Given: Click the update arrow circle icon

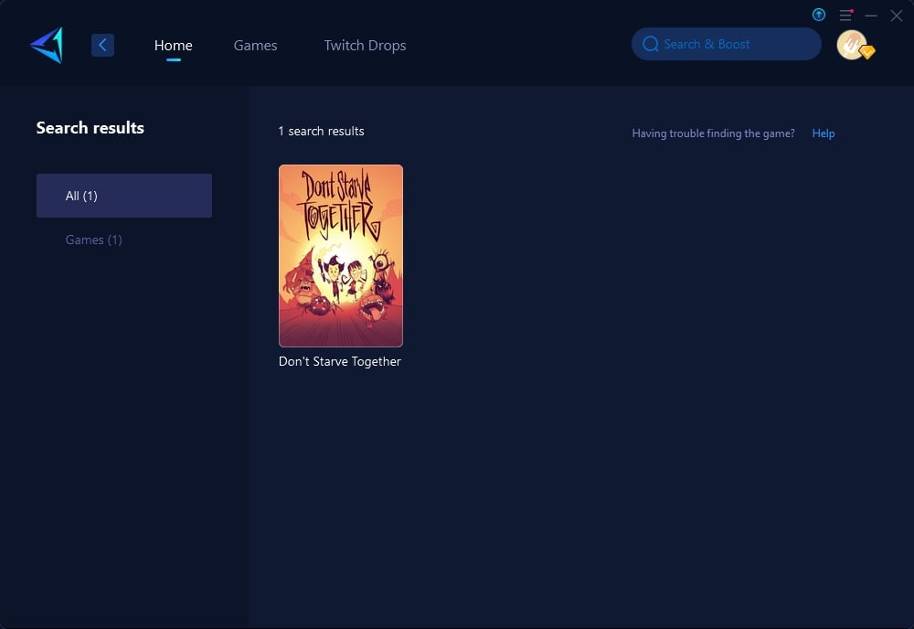Looking at the screenshot, I should pos(818,16).
